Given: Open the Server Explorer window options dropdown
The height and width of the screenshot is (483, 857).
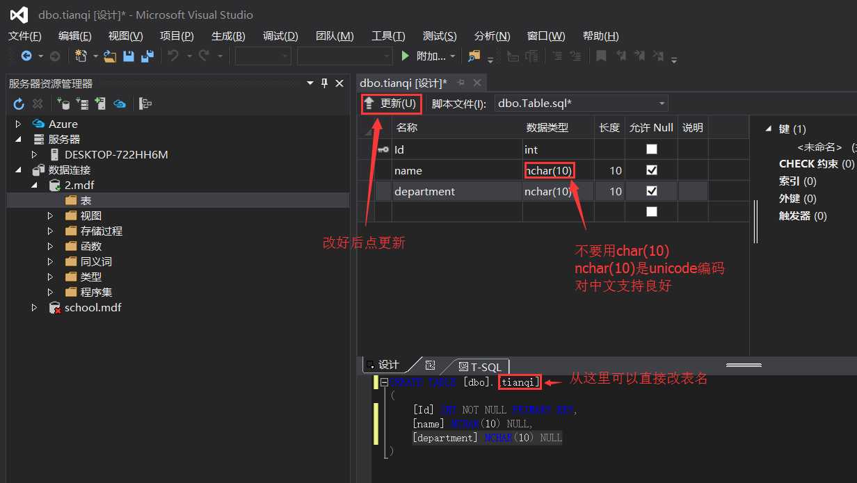Looking at the screenshot, I should coord(310,83).
